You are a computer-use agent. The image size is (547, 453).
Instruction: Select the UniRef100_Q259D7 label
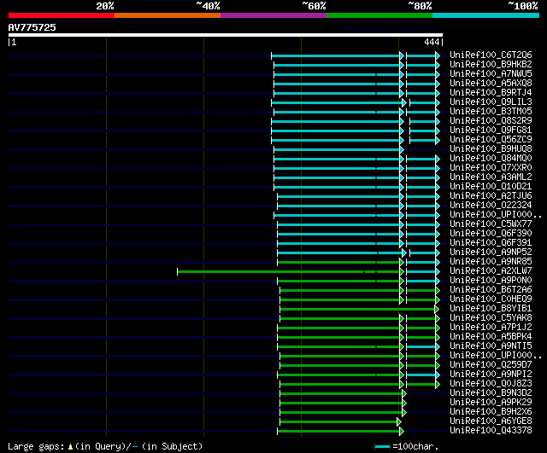(x=491, y=365)
